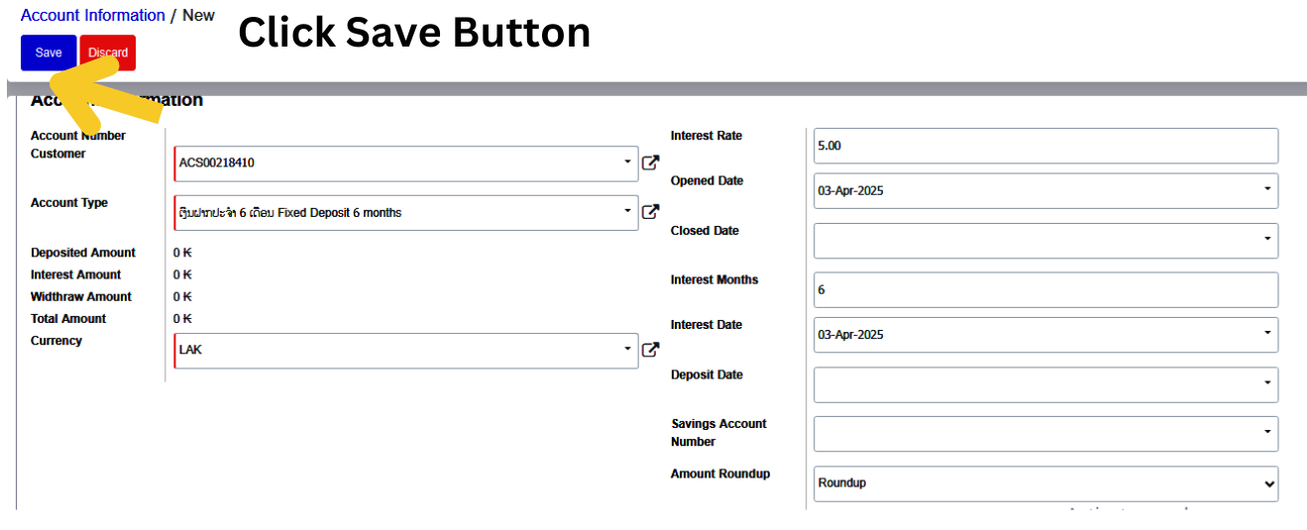
Task: Open external link icon beside Account Type
Action: tap(650, 211)
